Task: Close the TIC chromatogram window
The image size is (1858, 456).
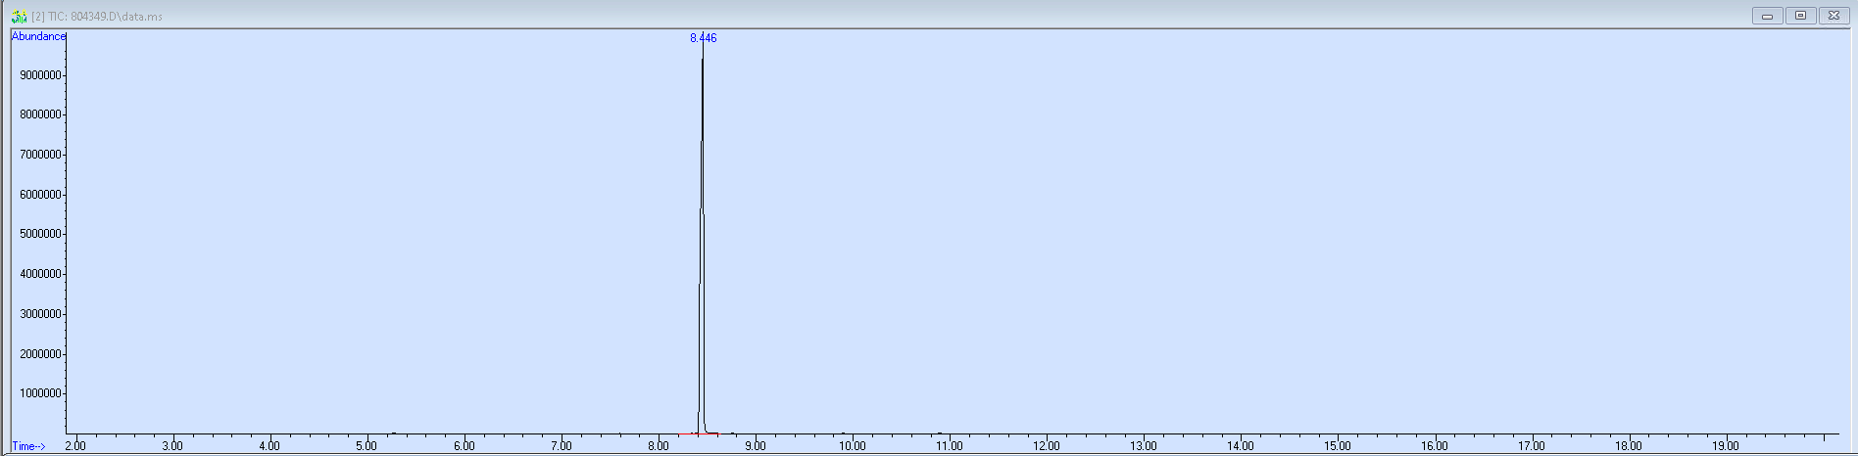Action: click(1834, 16)
